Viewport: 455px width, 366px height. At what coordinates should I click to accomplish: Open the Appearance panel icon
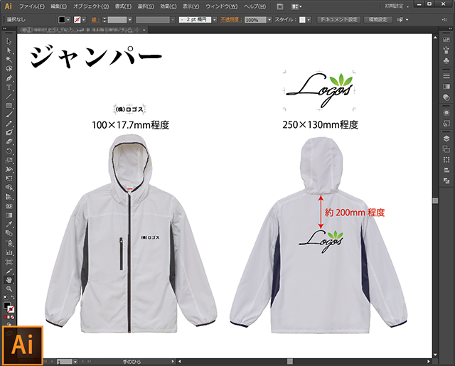[x=446, y=112]
